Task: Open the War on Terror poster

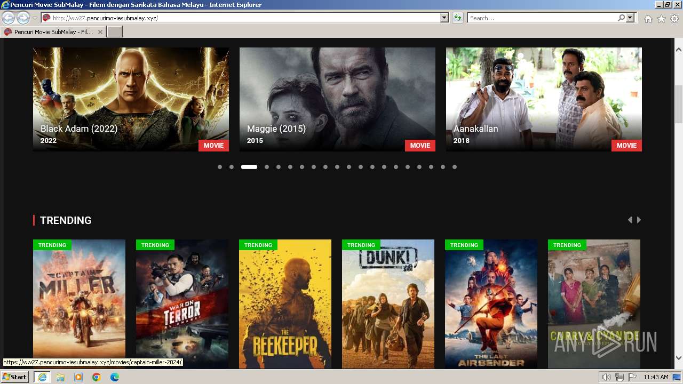Action: [x=182, y=304]
